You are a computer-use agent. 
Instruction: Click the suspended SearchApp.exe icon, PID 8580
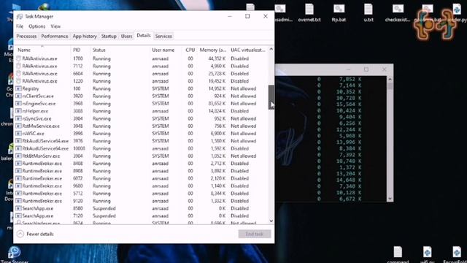(18, 208)
